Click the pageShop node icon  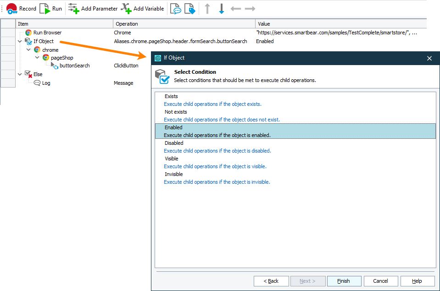tap(46, 58)
